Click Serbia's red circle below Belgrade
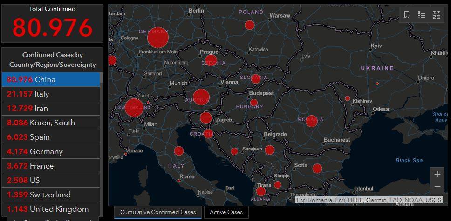 [x=269, y=150]
